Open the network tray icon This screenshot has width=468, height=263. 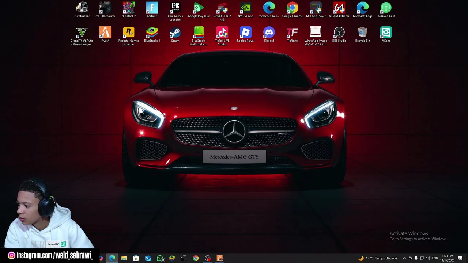[x=422, y=258]
